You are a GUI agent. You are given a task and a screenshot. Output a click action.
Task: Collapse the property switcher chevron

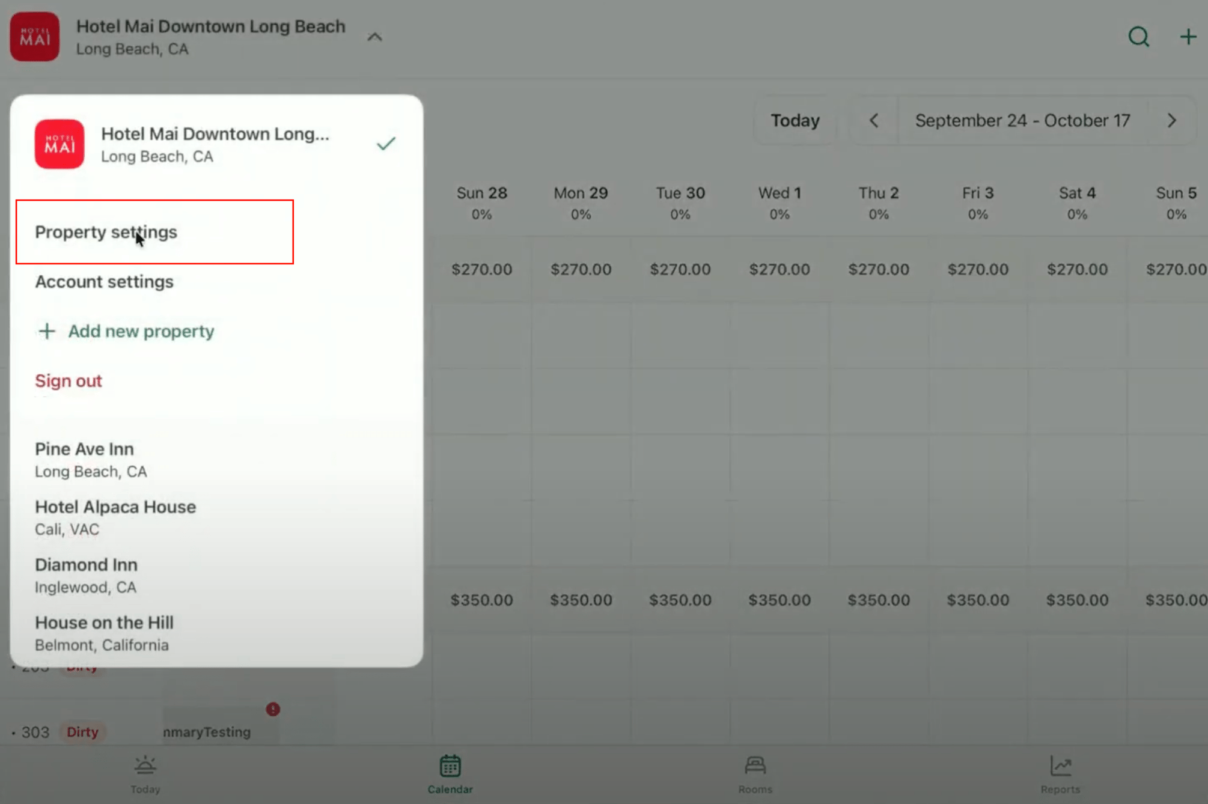[x=374, y=37]
